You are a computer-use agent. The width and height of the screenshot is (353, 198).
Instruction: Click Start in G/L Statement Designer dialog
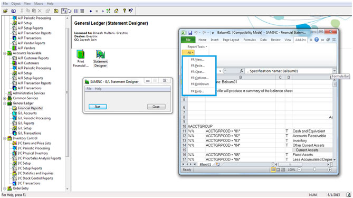pyautogui.click(x=98, y=107)
